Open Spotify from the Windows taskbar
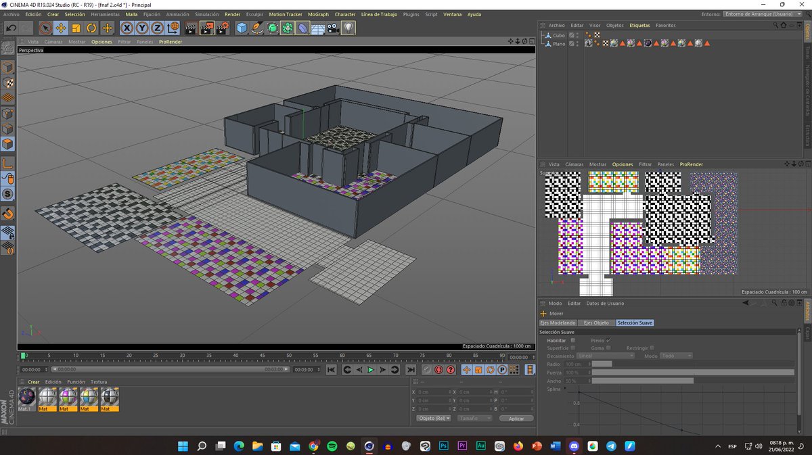 point(332,446)
